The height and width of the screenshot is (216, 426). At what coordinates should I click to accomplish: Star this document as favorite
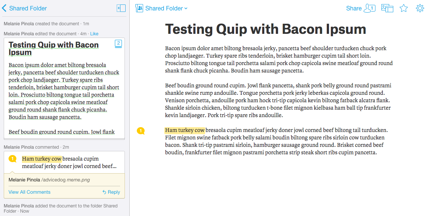click(x=404, y=8)
